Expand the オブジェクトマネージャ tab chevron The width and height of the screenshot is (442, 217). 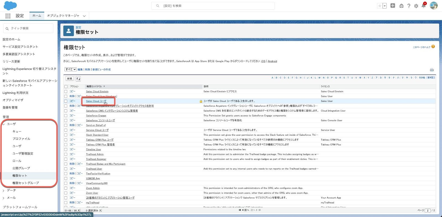pyautogui.click(x=84, y=16)
